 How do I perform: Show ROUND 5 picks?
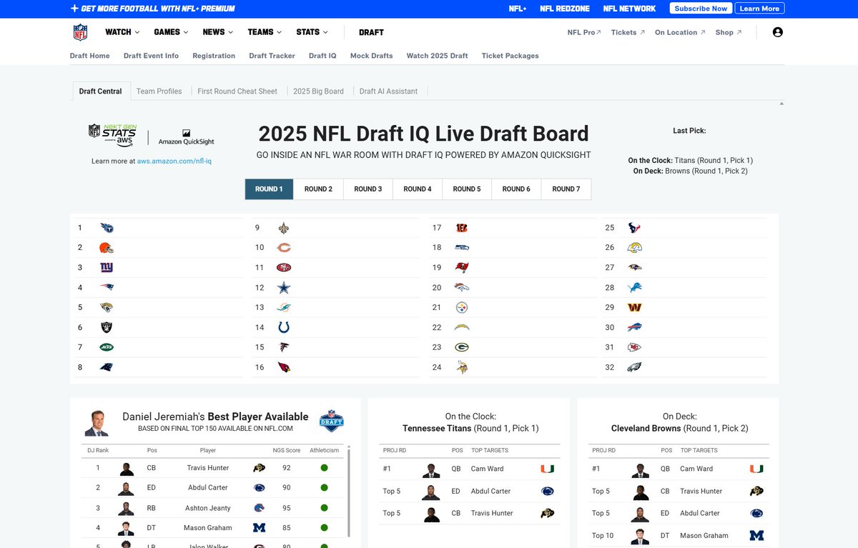pyautogui.click(x=467, y=189)
